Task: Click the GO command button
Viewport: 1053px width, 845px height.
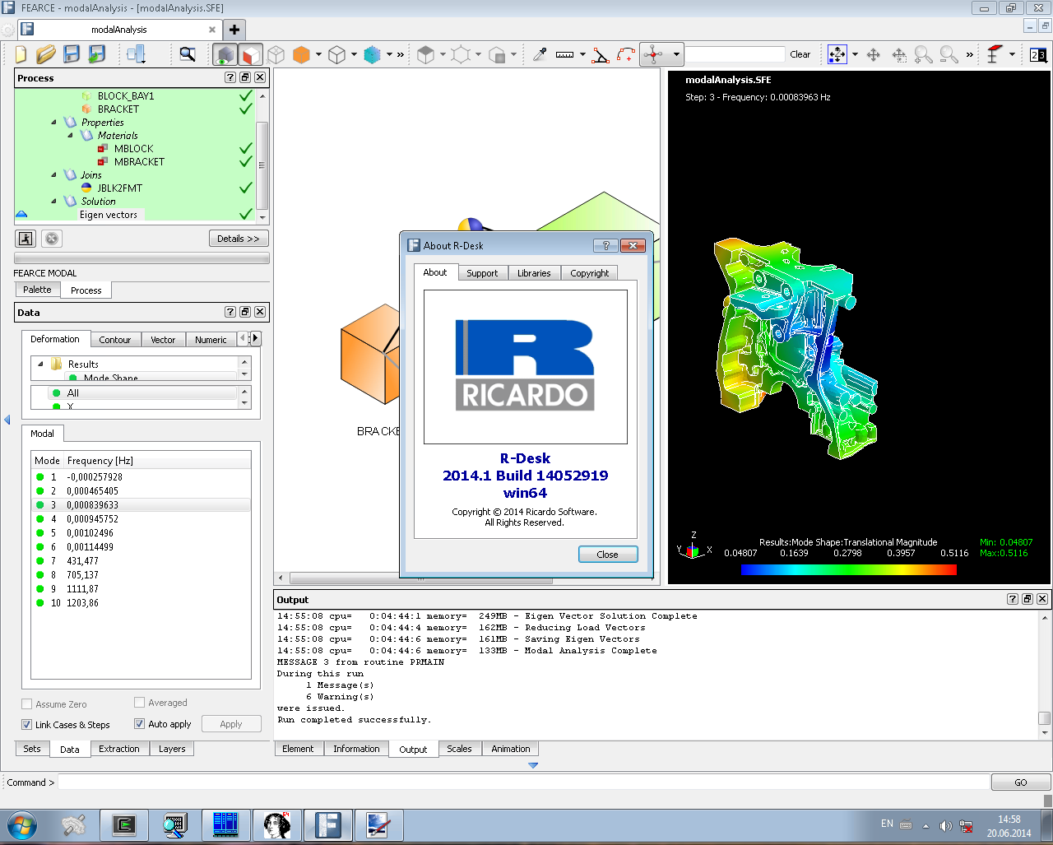Action: (x=1021, y=782)
